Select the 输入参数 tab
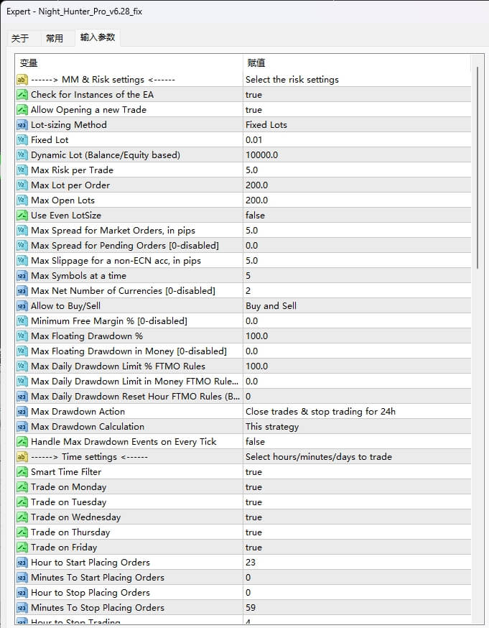Viewport: 489px width, 628px height. click(97, 37)
